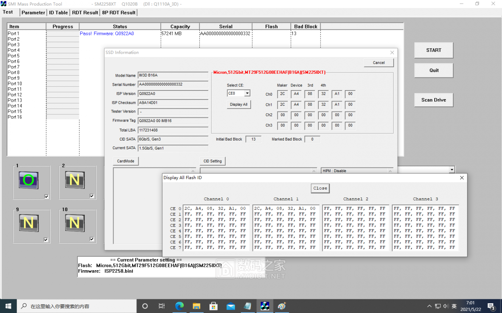Screen dimensions: 502x313
Task: Open Task View on the taskbar
Action: click(162, 306)
